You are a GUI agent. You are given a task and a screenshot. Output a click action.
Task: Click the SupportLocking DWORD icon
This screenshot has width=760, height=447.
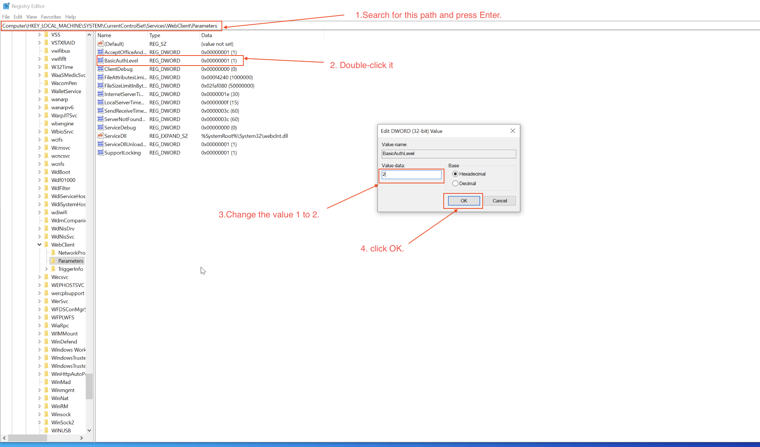coord(100,153)
